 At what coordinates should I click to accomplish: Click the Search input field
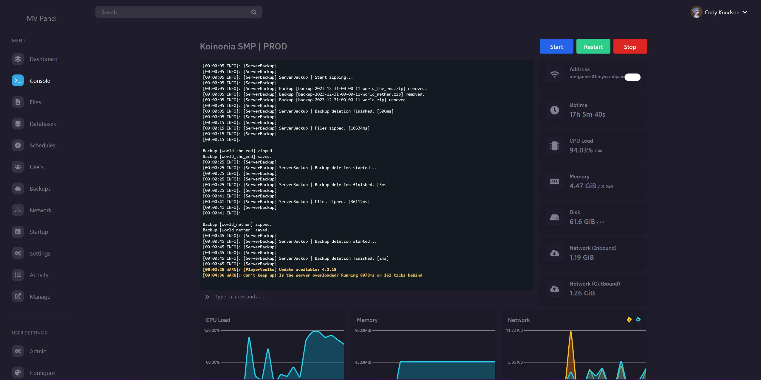[x=179, y=12]
